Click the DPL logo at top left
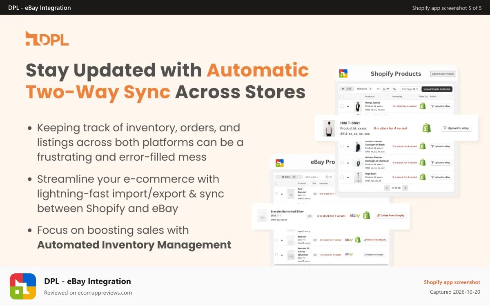Screen dimensions: 490x306 click(x=47, y=38)
